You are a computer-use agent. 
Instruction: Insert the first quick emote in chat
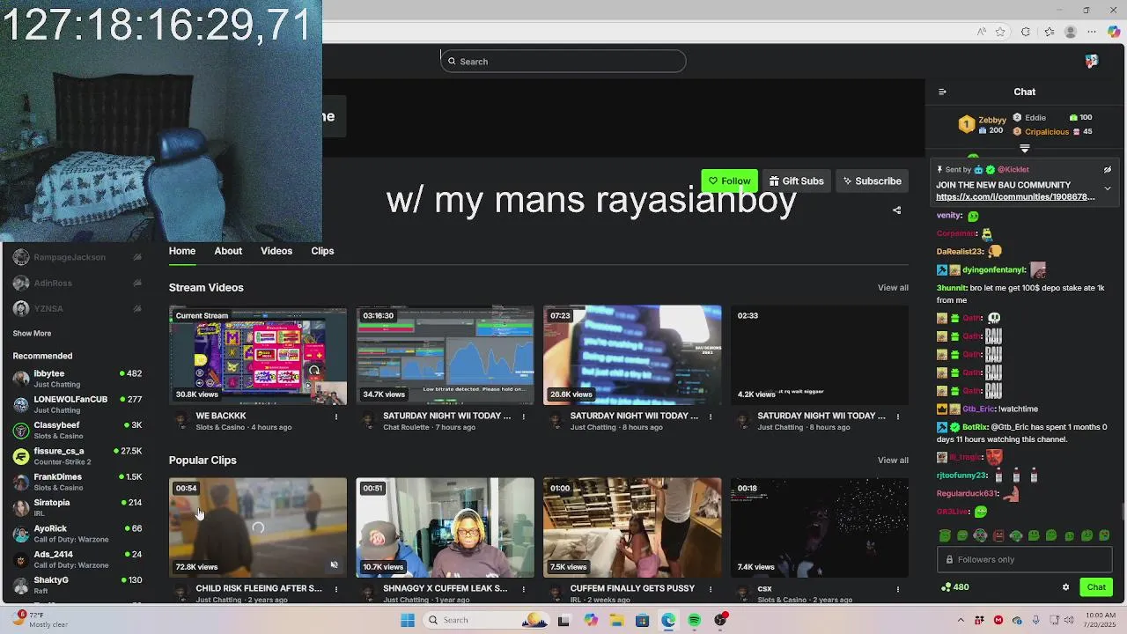(945, 535)
